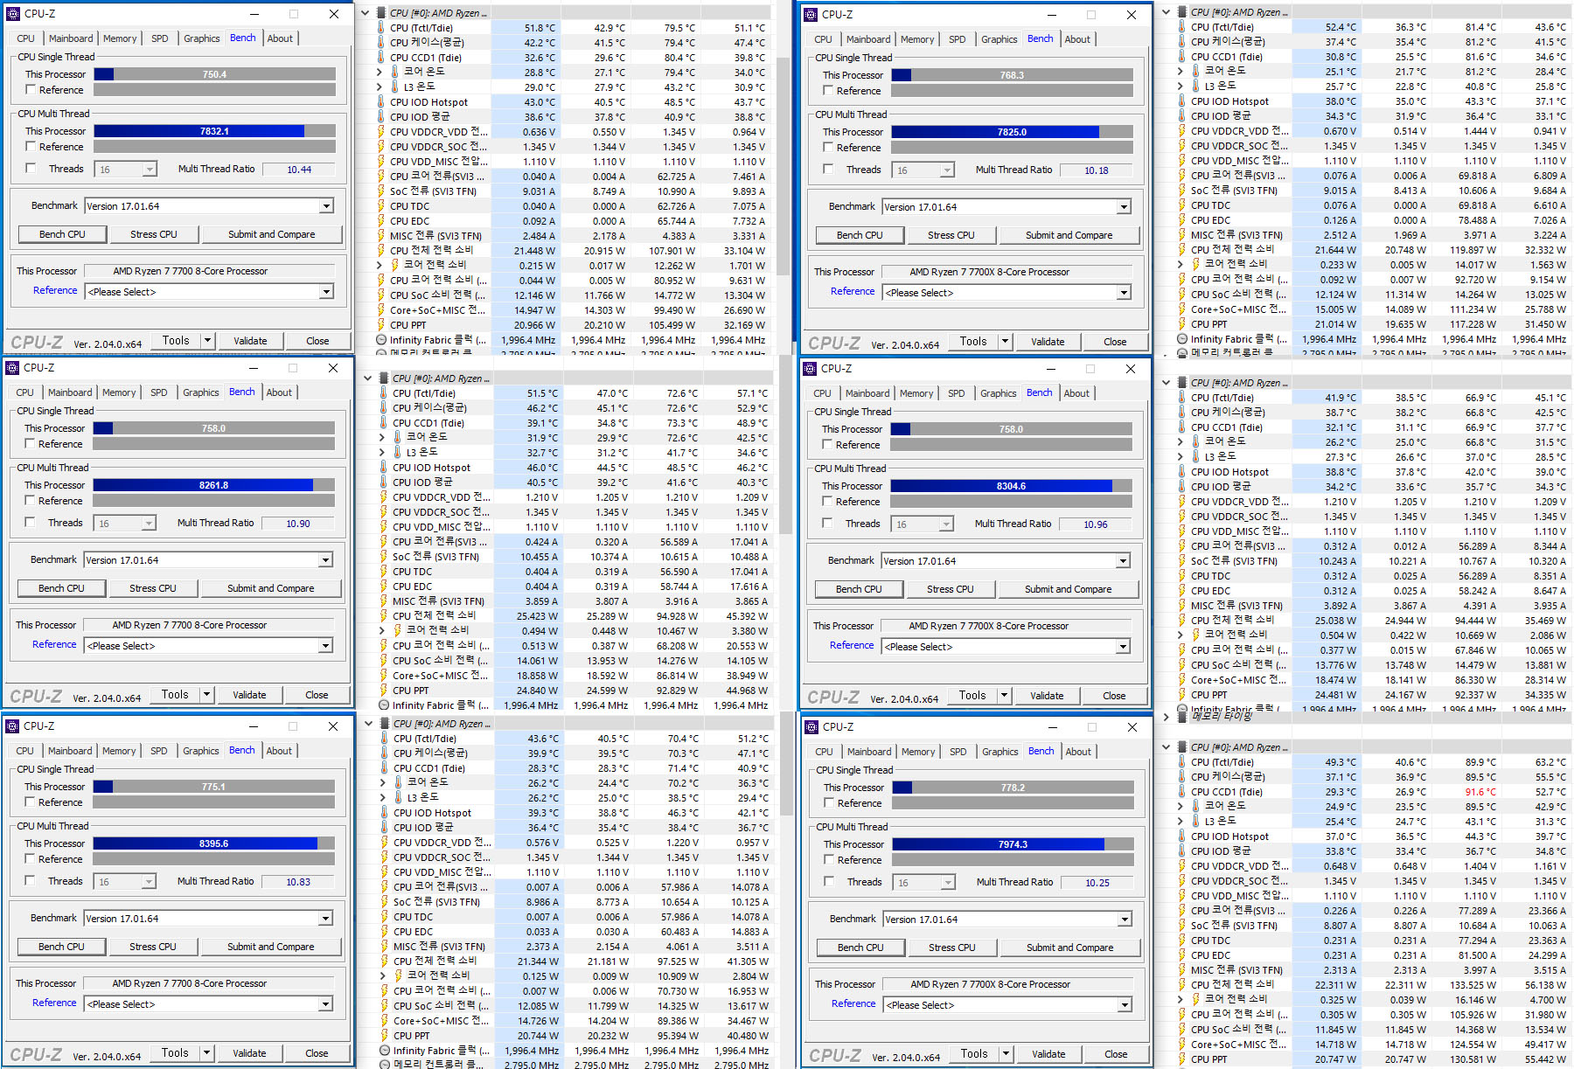Image resolution: width=1574 pixels, height=1069 pixels.
Task: Click multi thread progress bar showing 7832.1
Action: [x=214, y=131]
